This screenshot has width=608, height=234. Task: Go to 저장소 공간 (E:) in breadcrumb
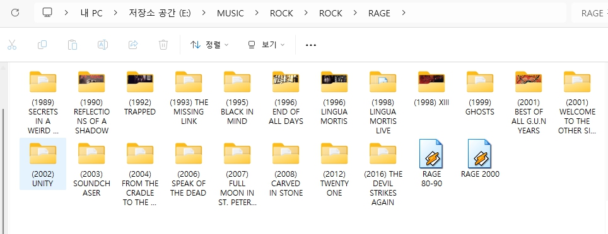point(160,13)
